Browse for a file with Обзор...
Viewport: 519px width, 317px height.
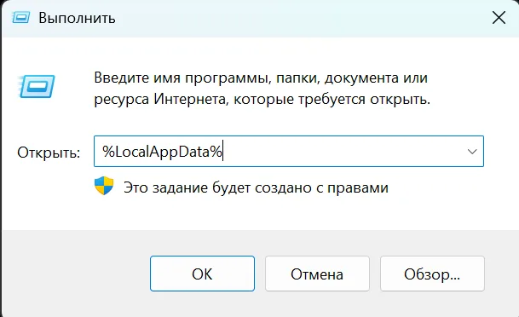pyautogui.click(x=432, y=274)
